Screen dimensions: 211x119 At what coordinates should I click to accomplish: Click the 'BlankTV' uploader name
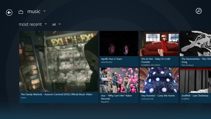105,102
